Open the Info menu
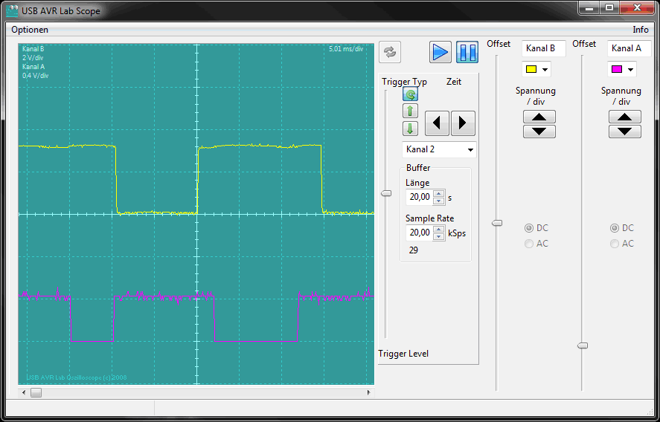 coord(640,30)
